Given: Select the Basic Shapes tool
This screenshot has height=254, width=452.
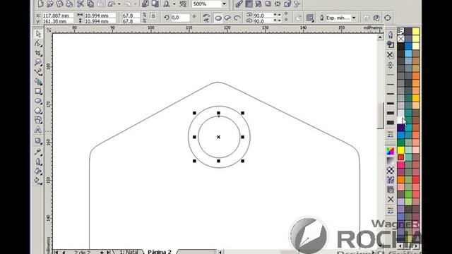Looking at the screenshot, I should (38, 120).
